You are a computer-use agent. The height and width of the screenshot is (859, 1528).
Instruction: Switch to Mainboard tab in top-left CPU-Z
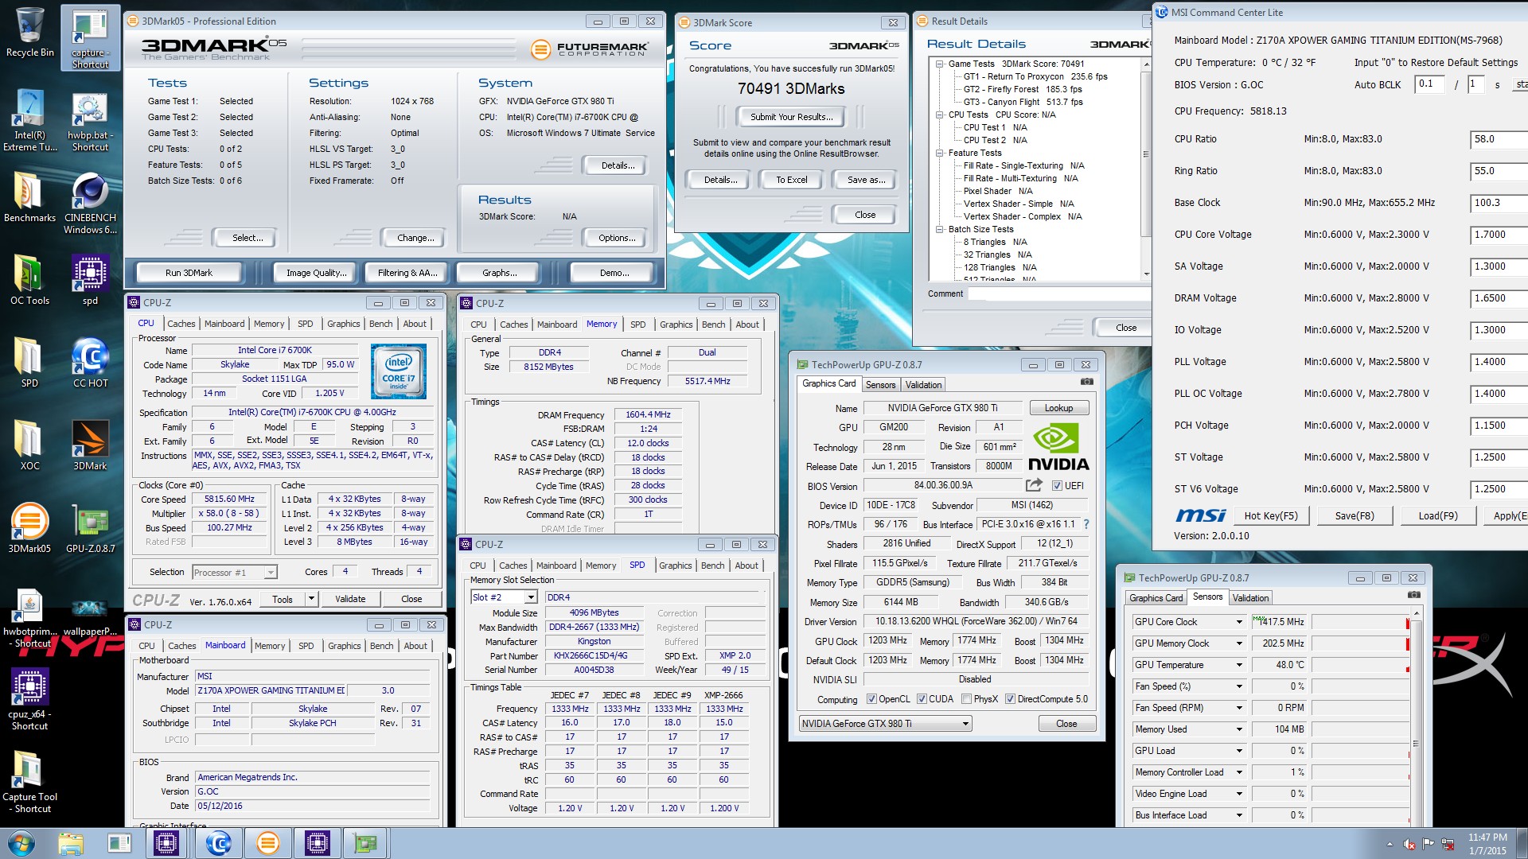click(224, 324)
